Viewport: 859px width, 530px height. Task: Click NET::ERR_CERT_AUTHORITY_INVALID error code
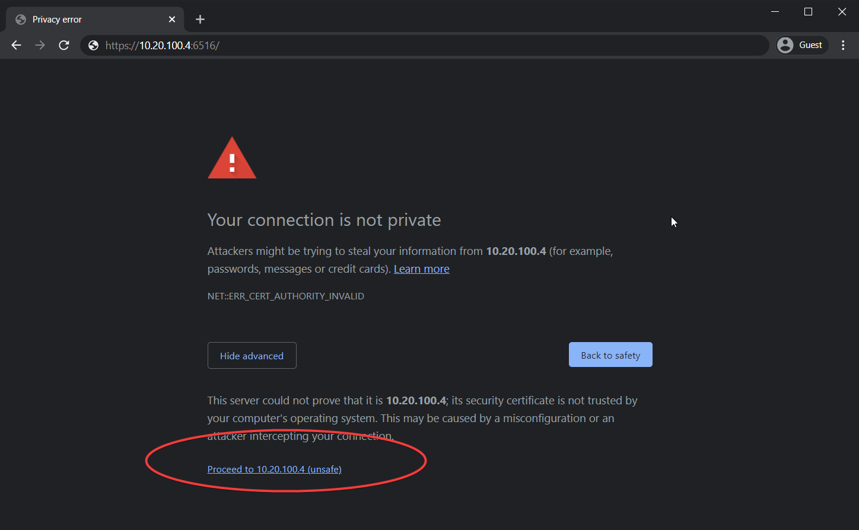coord(286,296)
